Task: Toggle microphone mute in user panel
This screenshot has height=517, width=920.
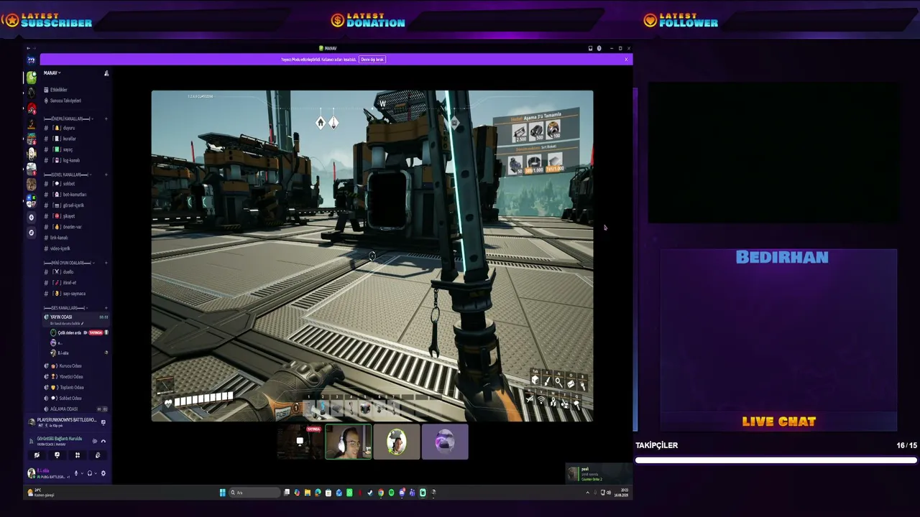Action: (75, 473)
